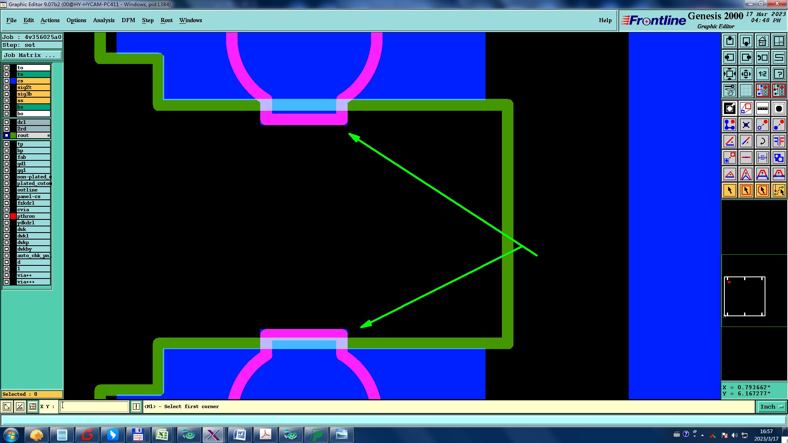Click the pan left view icon

[729, 57]
